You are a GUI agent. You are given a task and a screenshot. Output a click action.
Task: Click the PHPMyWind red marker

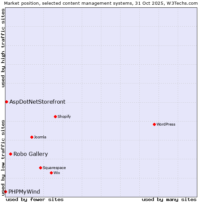(x=5, y=192)
